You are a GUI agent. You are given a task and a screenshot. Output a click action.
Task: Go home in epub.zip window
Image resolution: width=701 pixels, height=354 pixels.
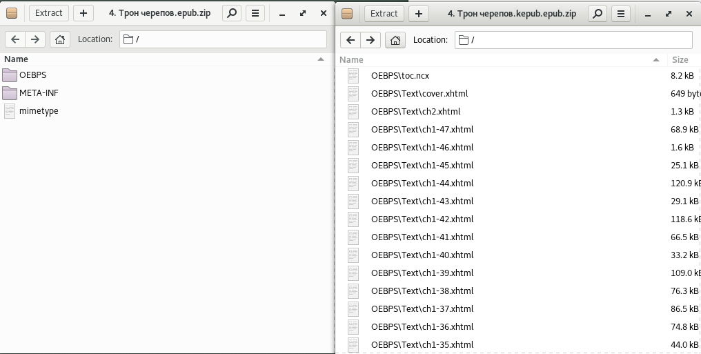60,39
